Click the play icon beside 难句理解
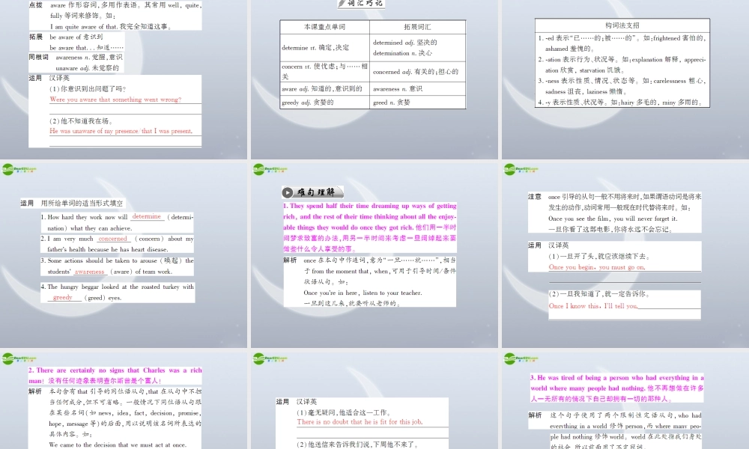This screenshot has width=749, height=449. coord(287,193)
